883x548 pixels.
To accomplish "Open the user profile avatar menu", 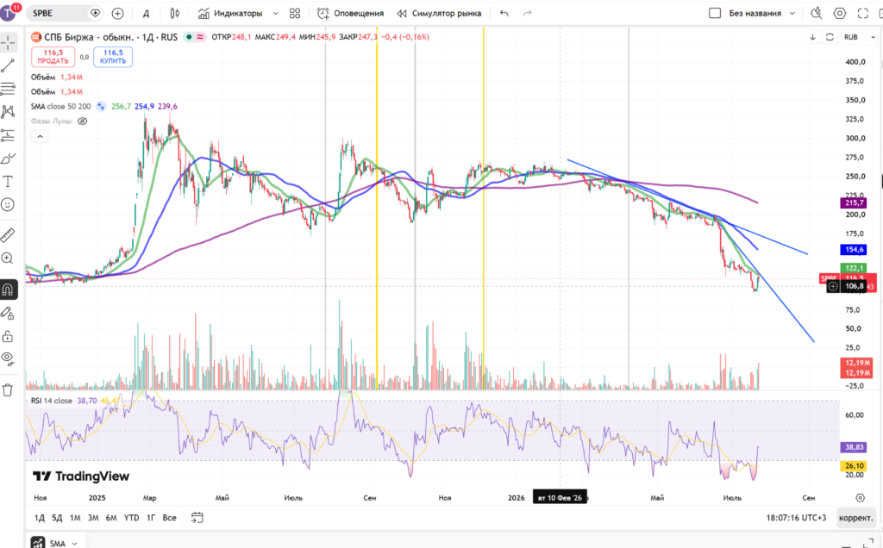I will 9,12.
